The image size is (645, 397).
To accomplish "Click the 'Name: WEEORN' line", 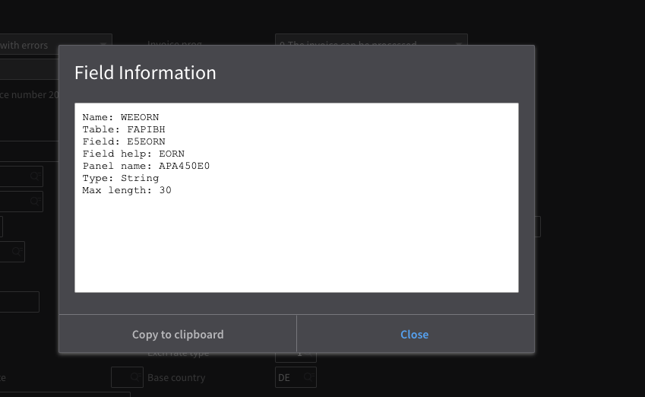I will [x=121, y=117].
